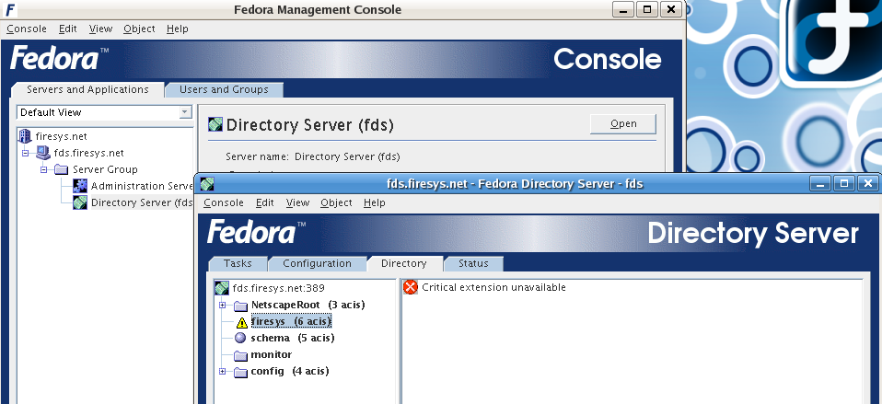Click the Directory Server icon in left tree

(x=80, y=202)
